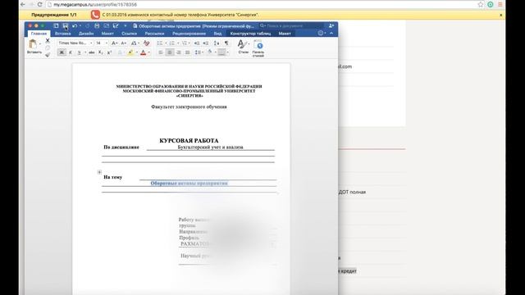525x295 pixels.
Task: Click the table move handle beside На тему
Action: 99,172
